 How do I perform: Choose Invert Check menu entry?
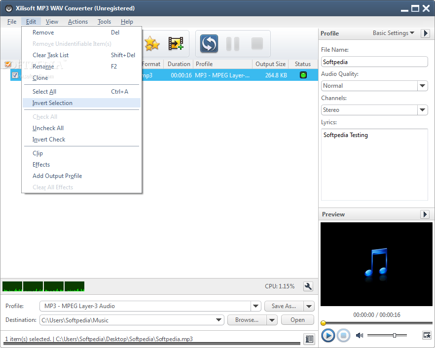pos(81,139)
